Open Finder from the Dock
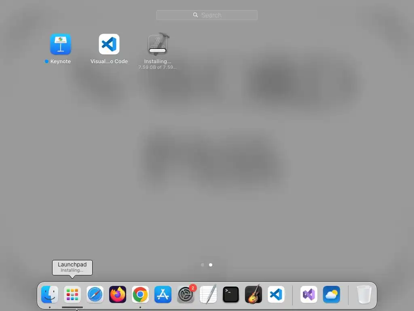The image size is (414, 311). [50, 294]
